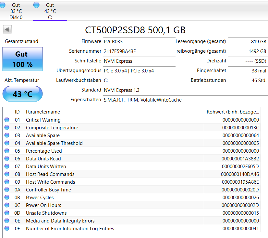Select the Power On Hours parameter name

point(43,205)
